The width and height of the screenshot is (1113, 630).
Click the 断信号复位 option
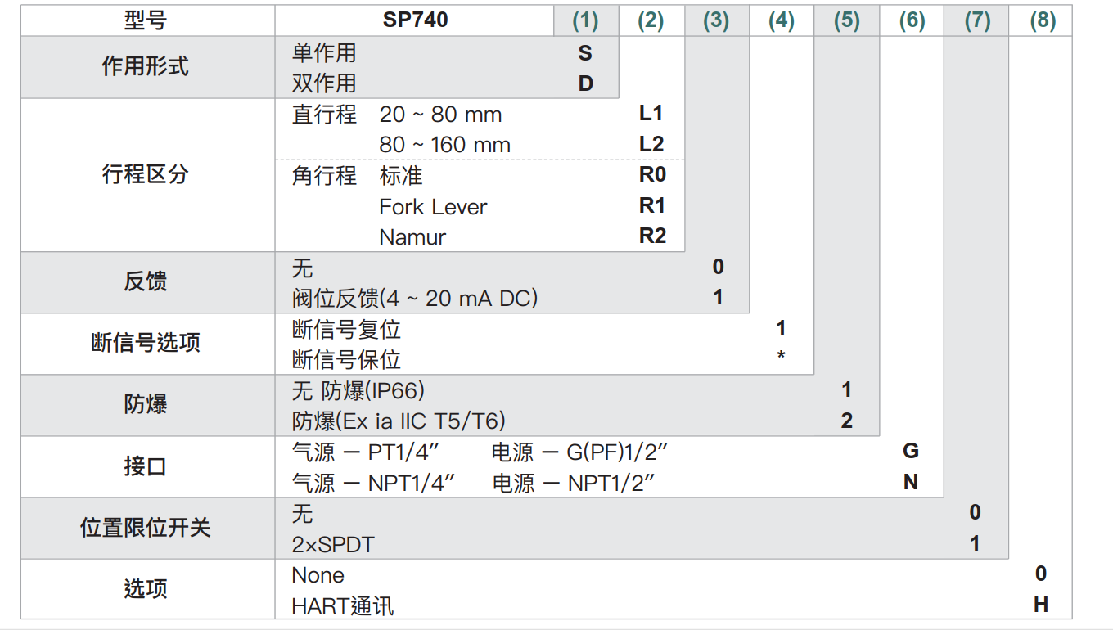[x=346, y=330]
